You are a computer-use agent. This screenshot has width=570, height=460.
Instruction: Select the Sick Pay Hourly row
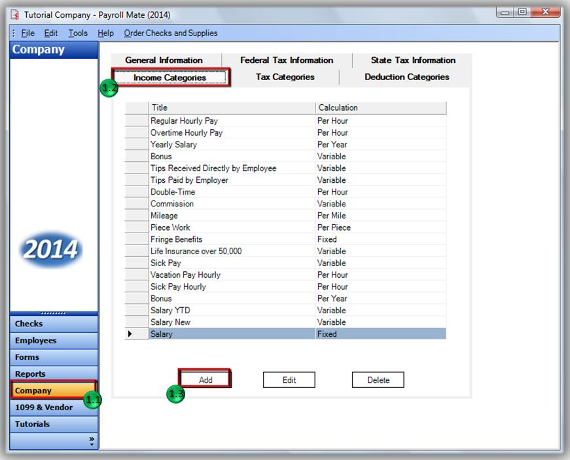285,286
